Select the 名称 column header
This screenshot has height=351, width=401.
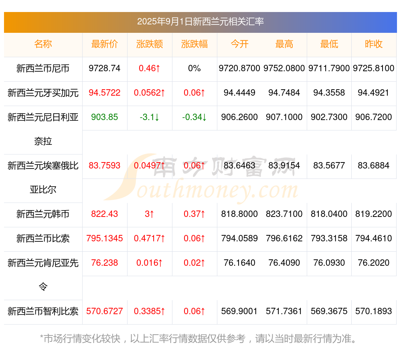click(43, 44)
